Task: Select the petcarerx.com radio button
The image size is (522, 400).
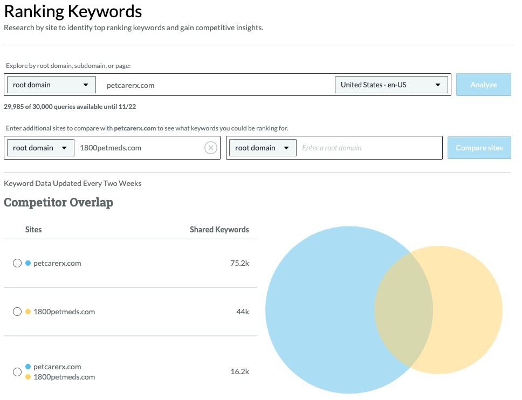Action: 17,263
